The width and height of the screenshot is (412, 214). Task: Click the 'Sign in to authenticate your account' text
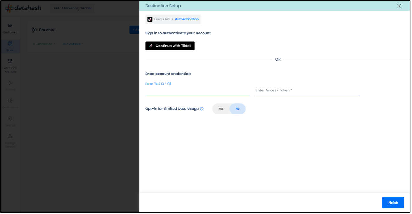tap(178, 33)
